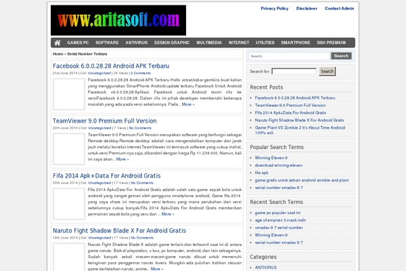
Task: Click 'serial number smadav 9 7' recent term
Action: (279, 243)
